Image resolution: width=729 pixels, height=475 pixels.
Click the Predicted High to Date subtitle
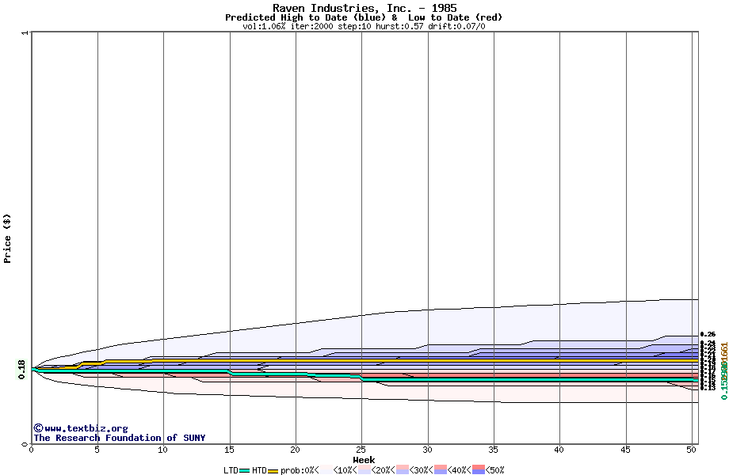point(364,17)
